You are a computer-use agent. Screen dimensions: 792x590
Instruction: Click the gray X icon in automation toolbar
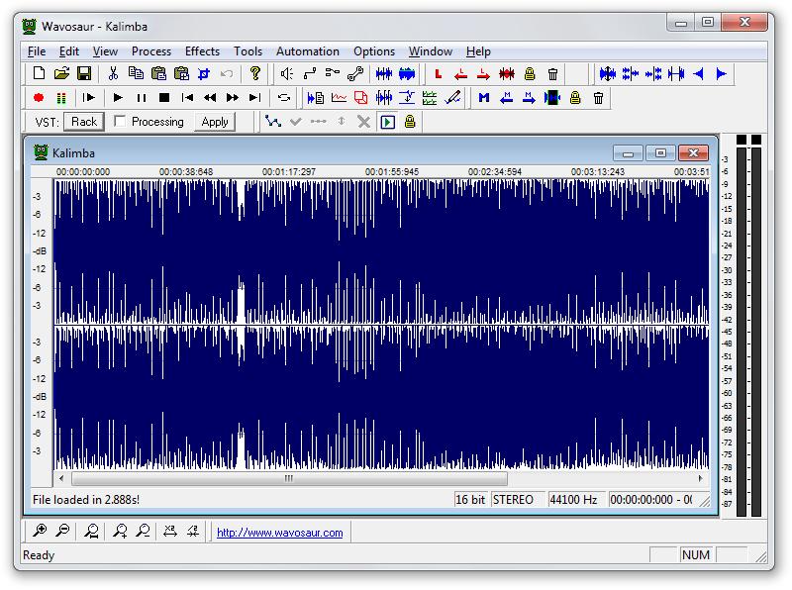(x=363, y=122)
